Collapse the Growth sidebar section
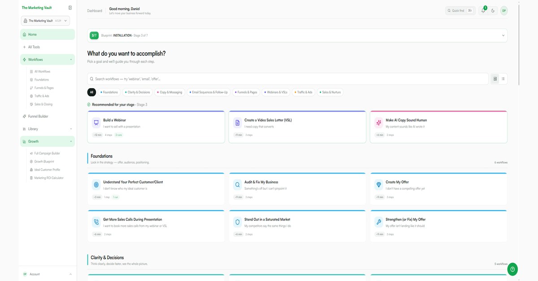This screenshot has width=538, height=281. tap(71, 141)
